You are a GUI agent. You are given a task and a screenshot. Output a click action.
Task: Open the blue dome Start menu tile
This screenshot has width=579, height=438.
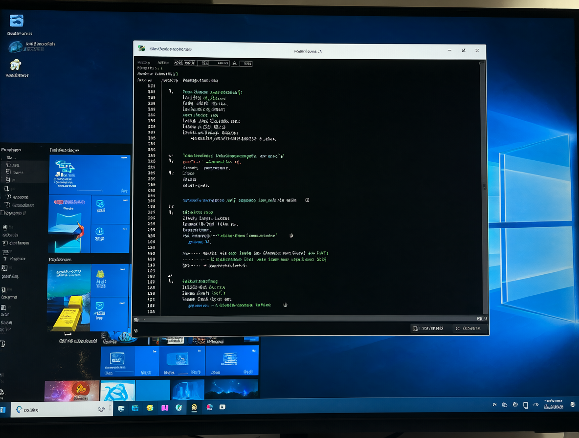[188, 390]
